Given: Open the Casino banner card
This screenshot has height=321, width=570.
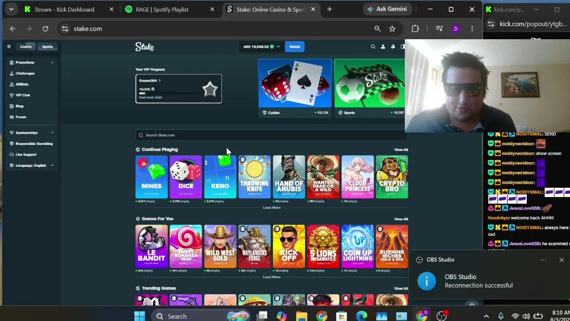Looking at the screenshot, I should (295, 88).
